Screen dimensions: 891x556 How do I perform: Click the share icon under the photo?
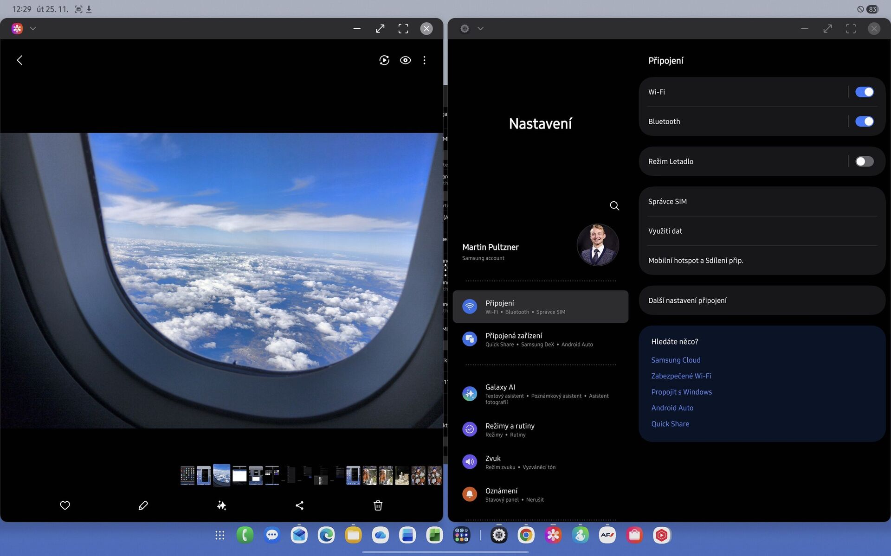300,505
